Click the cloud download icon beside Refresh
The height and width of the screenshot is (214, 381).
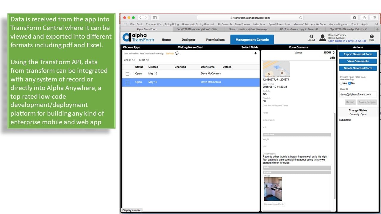point(177,53)
